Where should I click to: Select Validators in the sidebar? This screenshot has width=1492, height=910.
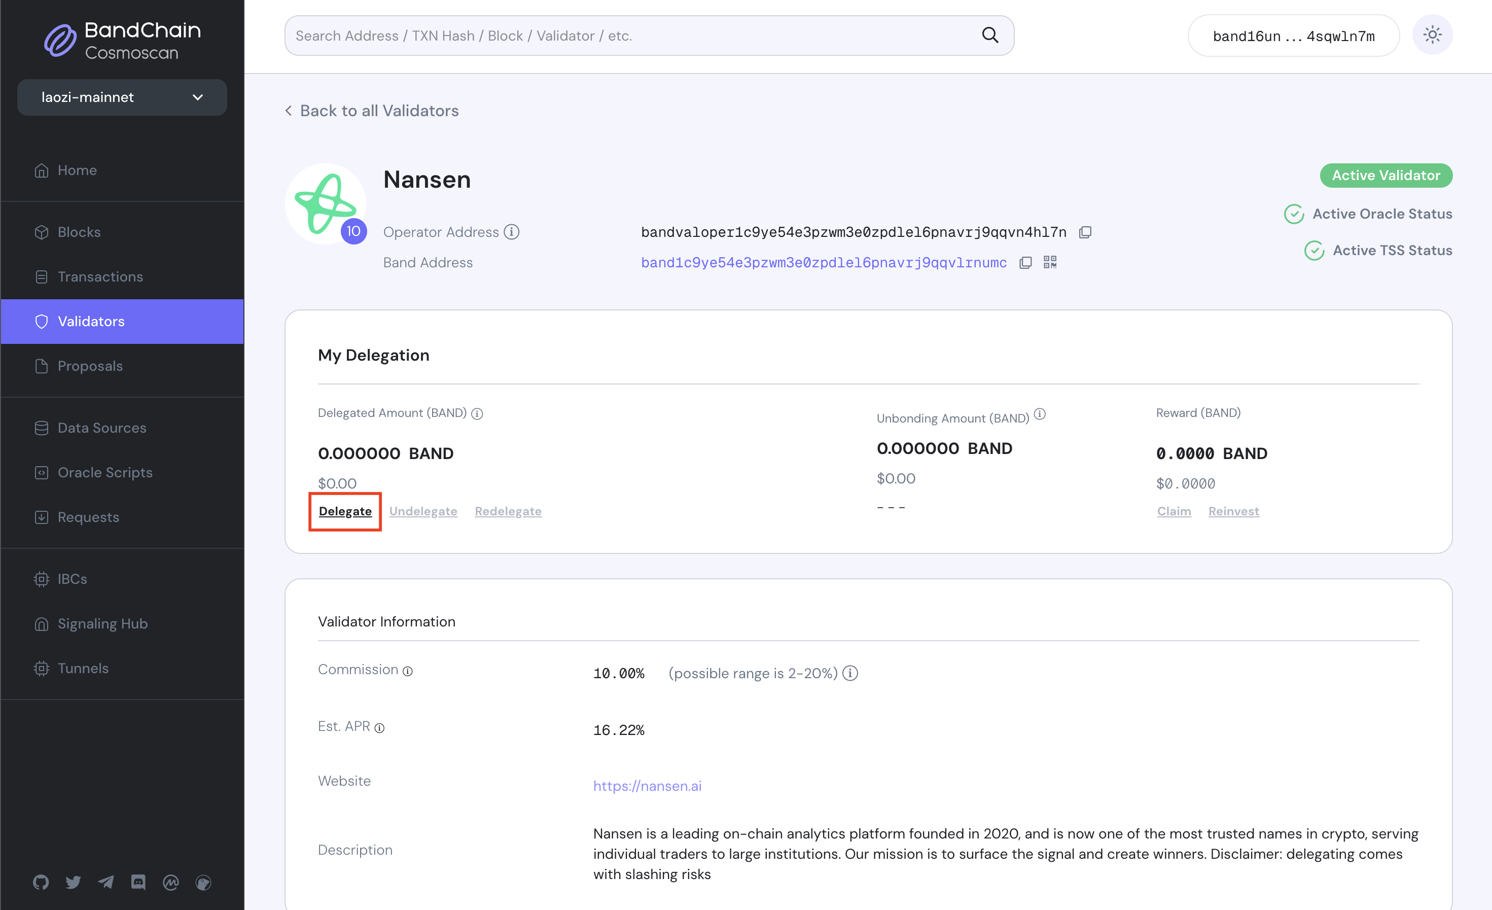pyautogui.click(x=122, y=322)
